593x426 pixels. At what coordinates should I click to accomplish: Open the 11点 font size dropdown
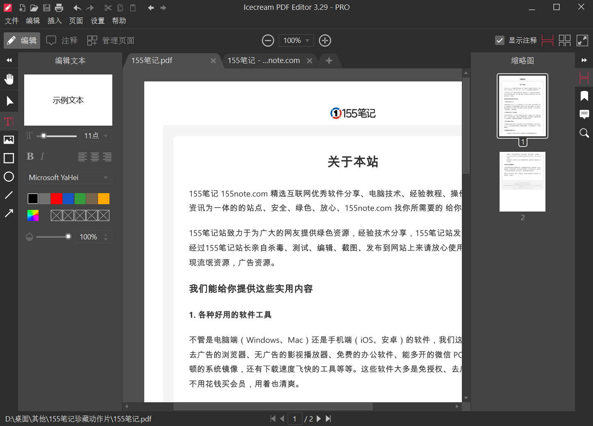96,136
